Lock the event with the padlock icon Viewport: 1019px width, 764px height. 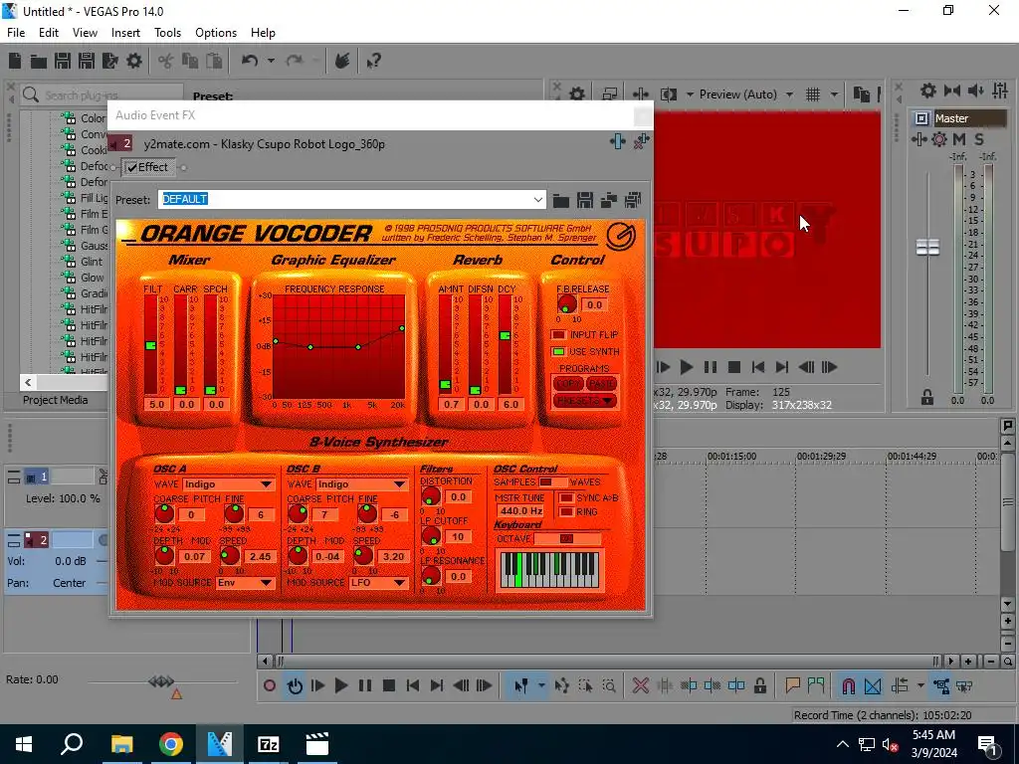(760, 685)
